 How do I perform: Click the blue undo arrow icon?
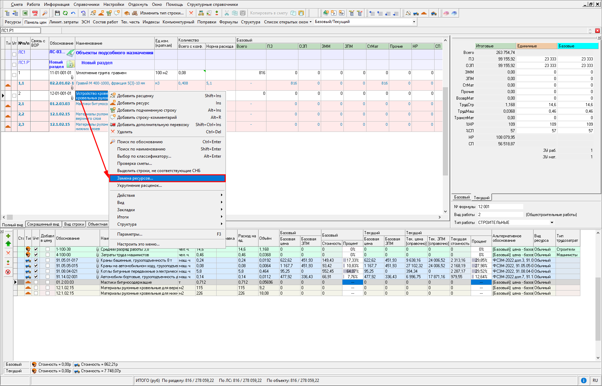coord(73,13)
